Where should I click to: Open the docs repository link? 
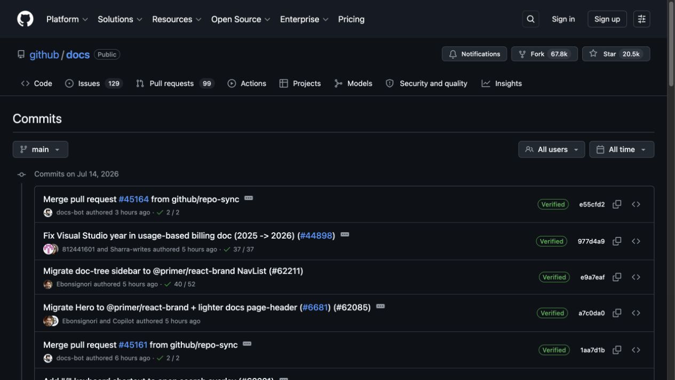[x=78, y=54]
